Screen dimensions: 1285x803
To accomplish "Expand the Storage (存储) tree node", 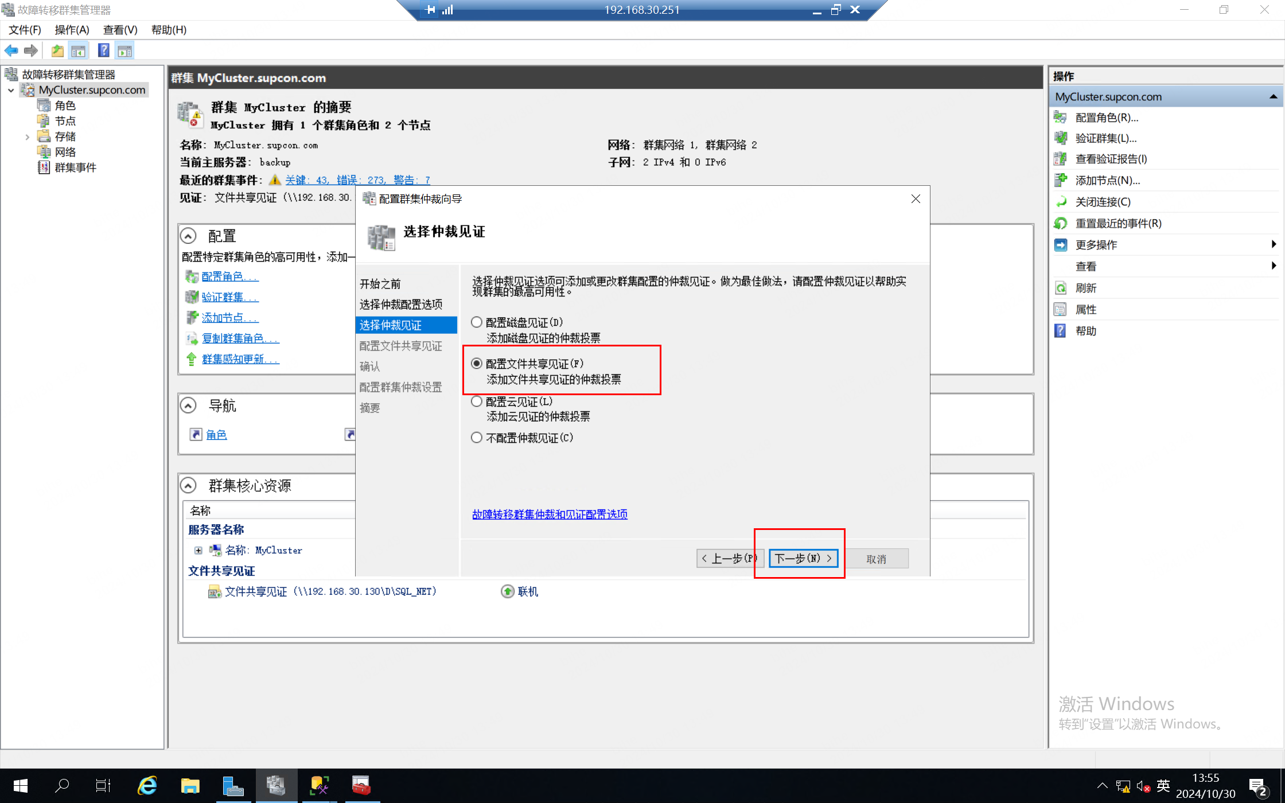I will point(27,137).
